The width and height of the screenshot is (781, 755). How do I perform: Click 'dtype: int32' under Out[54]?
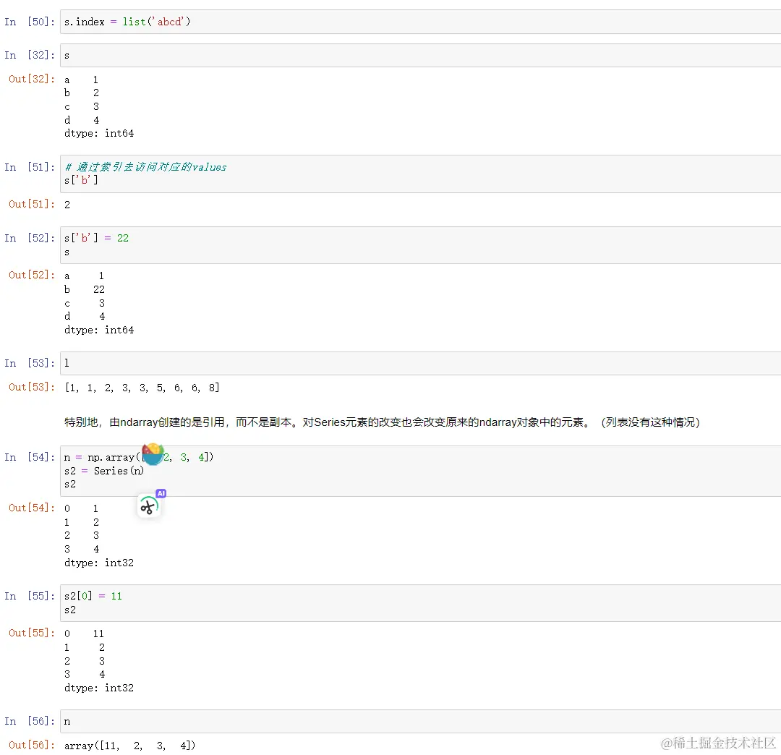[99, 563]
